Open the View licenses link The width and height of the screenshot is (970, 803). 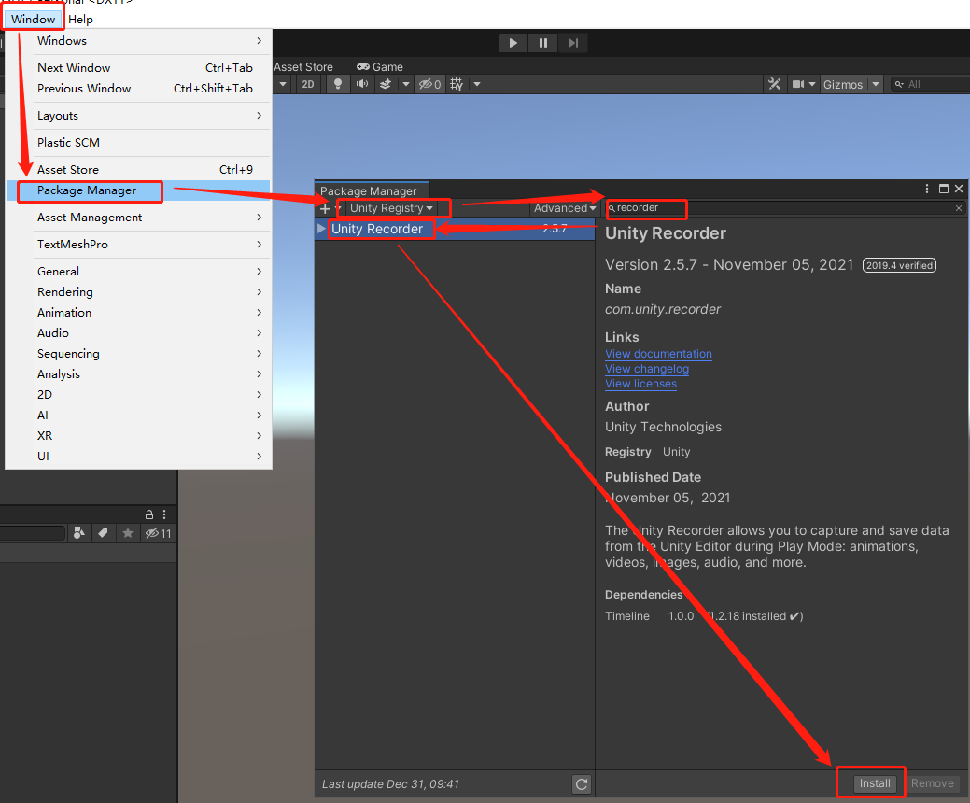pos(640,384)
